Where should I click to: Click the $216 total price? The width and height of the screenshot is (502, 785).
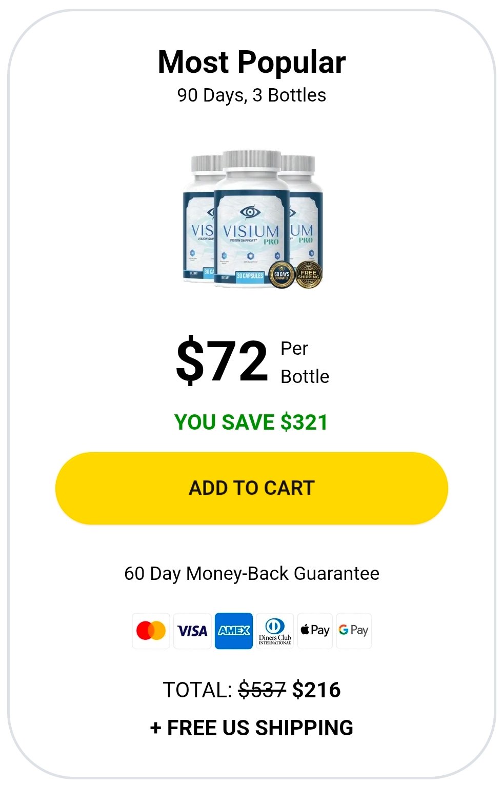(x=316, y=690)
